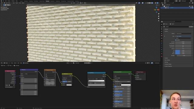194x109 pixels.
Task: Open the World properties tab icon
Action: pos(162,35)
